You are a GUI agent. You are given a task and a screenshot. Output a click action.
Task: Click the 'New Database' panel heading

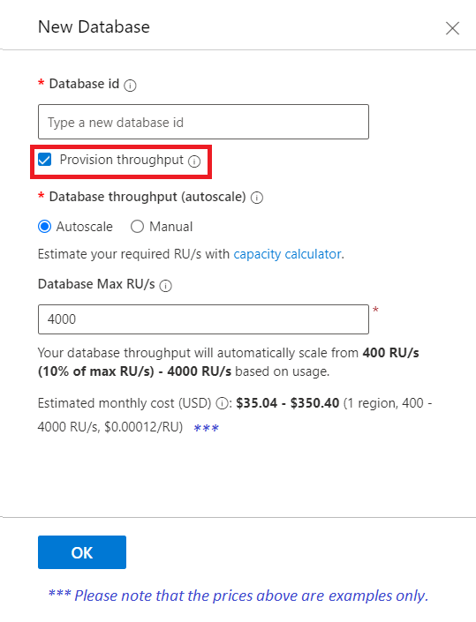click(94, 27)
